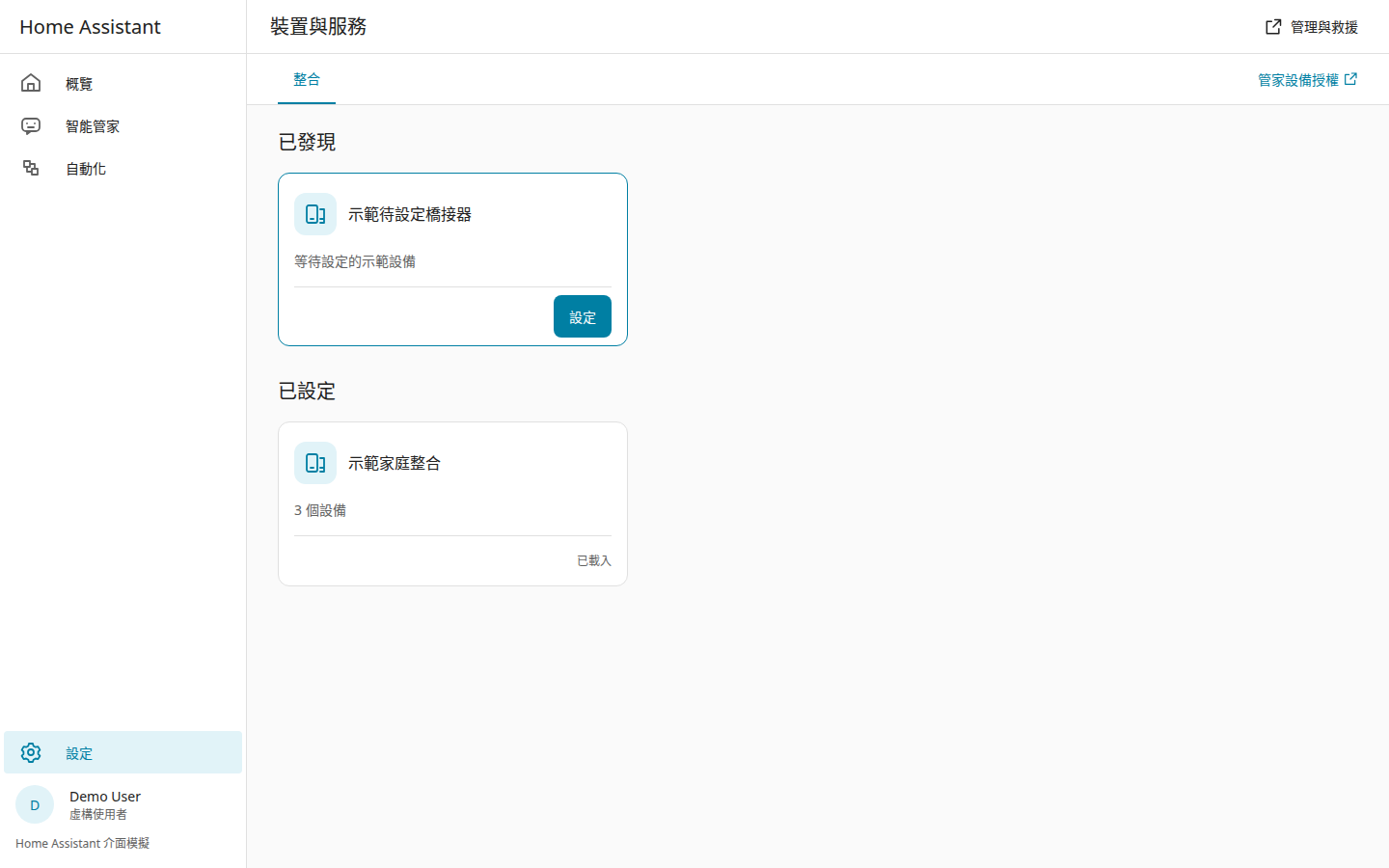Open 概覽 in the sidebar
The height and width of the screenshot is (868, 1389).
123,83
